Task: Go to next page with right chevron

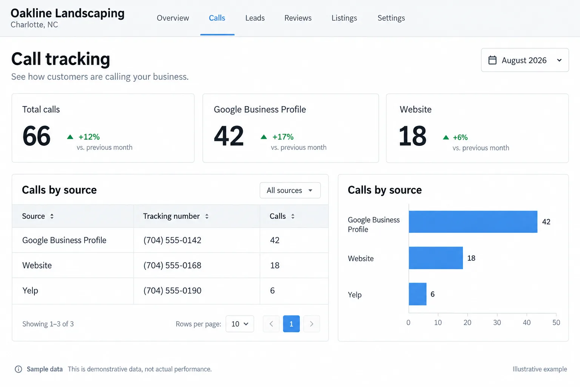Action: click(312, 324)
